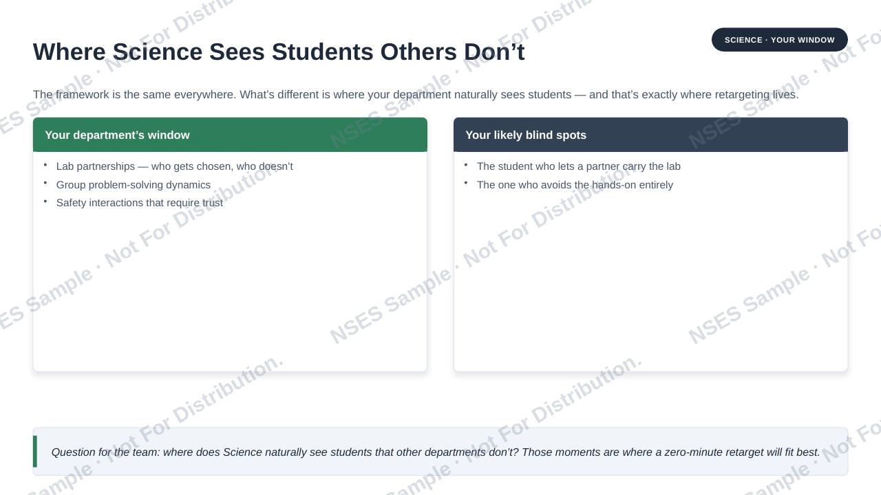Click the bullet dot before Lab partnerships
The height and width of the screenshot is (495, 881).
45,164
